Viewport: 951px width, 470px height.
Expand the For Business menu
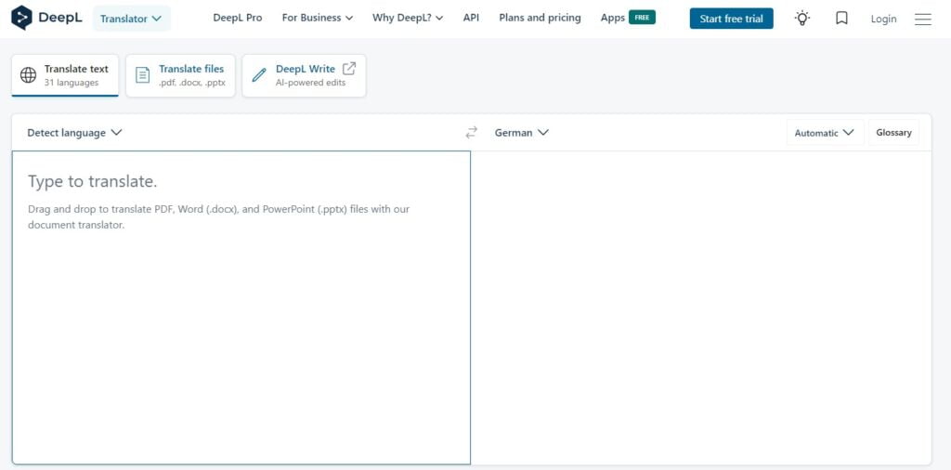(x=318, y=18)
